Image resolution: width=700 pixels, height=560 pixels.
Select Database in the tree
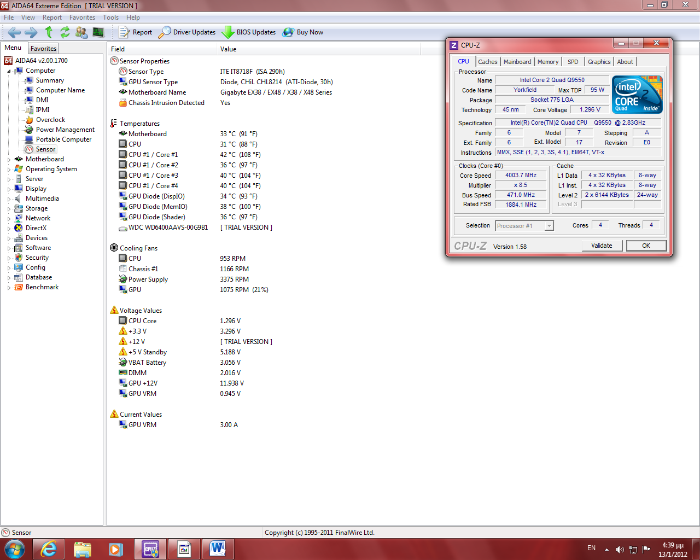[39, 277]
